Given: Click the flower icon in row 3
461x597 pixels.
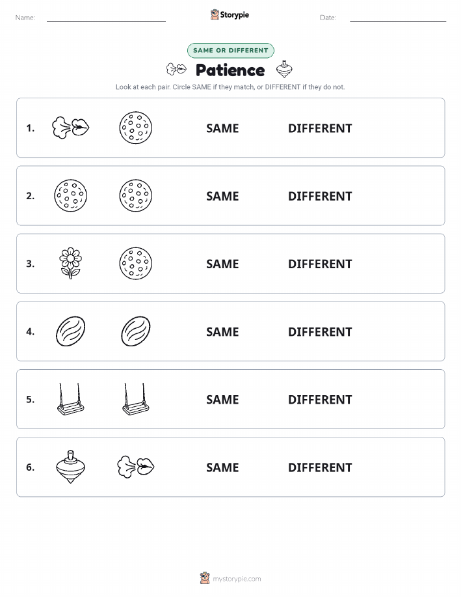Looking at the screenshot, I should coord(71,264).
